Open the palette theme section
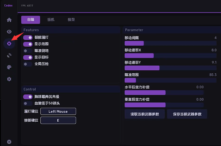Screen dimensions: 221x146 [9, 67]
